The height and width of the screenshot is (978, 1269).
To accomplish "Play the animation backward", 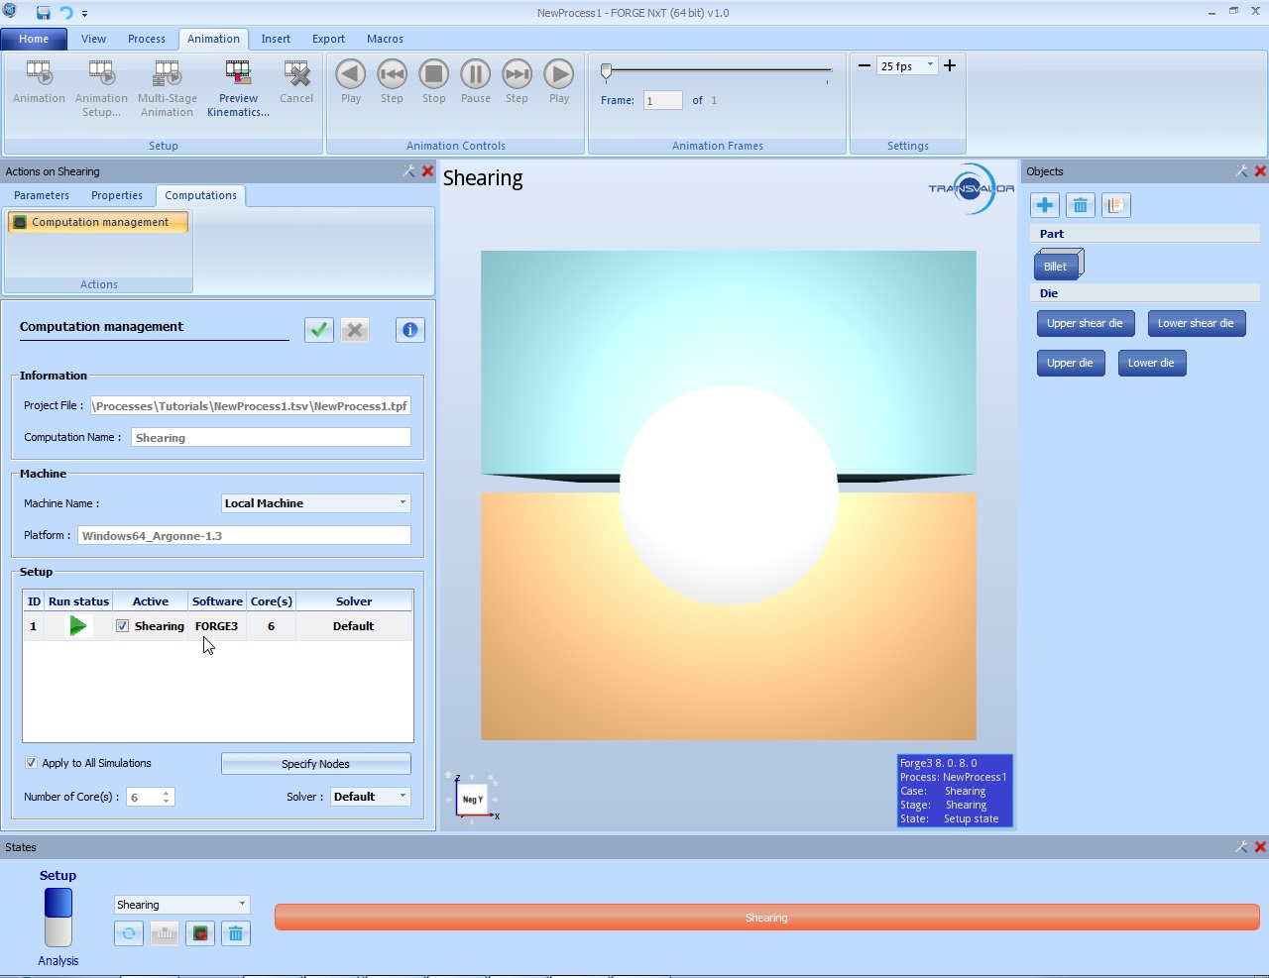I will tap(351, 74).
